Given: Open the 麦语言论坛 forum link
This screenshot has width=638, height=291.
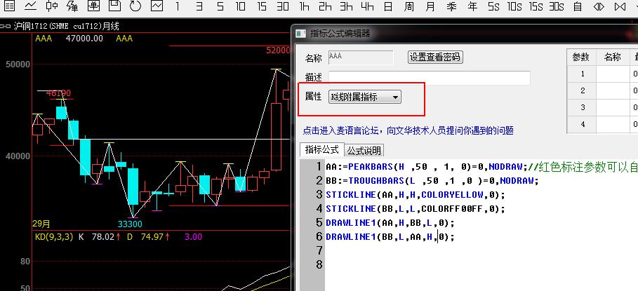Looking at the screenshot, I should [x=407, y=130].
